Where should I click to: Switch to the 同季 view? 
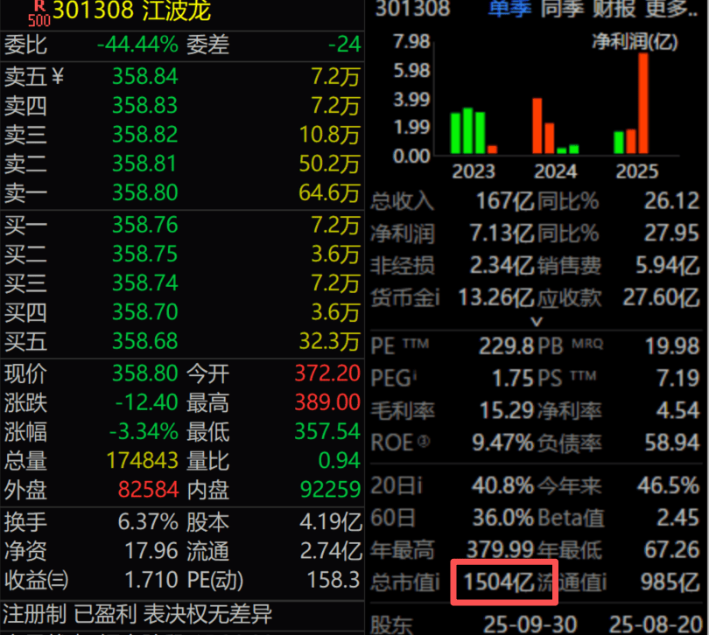pyautogui.click(x=563, y=10)
